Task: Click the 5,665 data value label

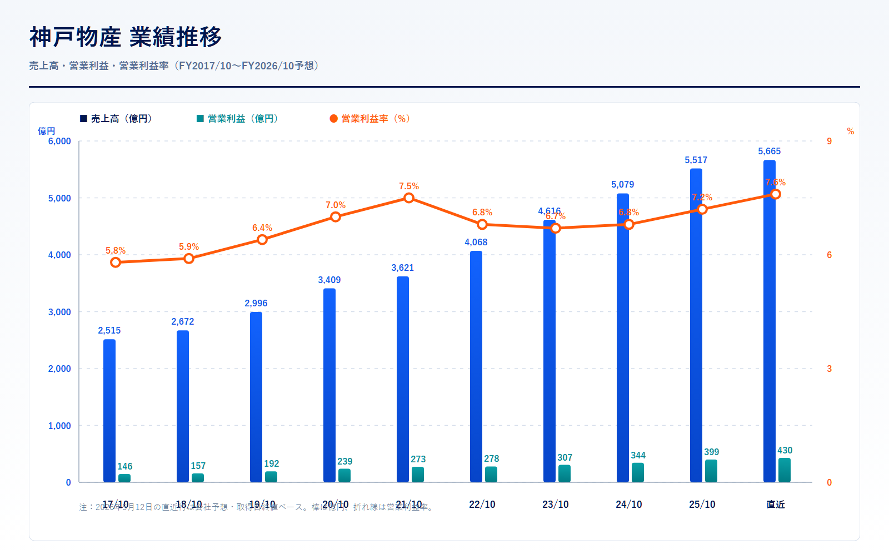Action: click(770, 152)
